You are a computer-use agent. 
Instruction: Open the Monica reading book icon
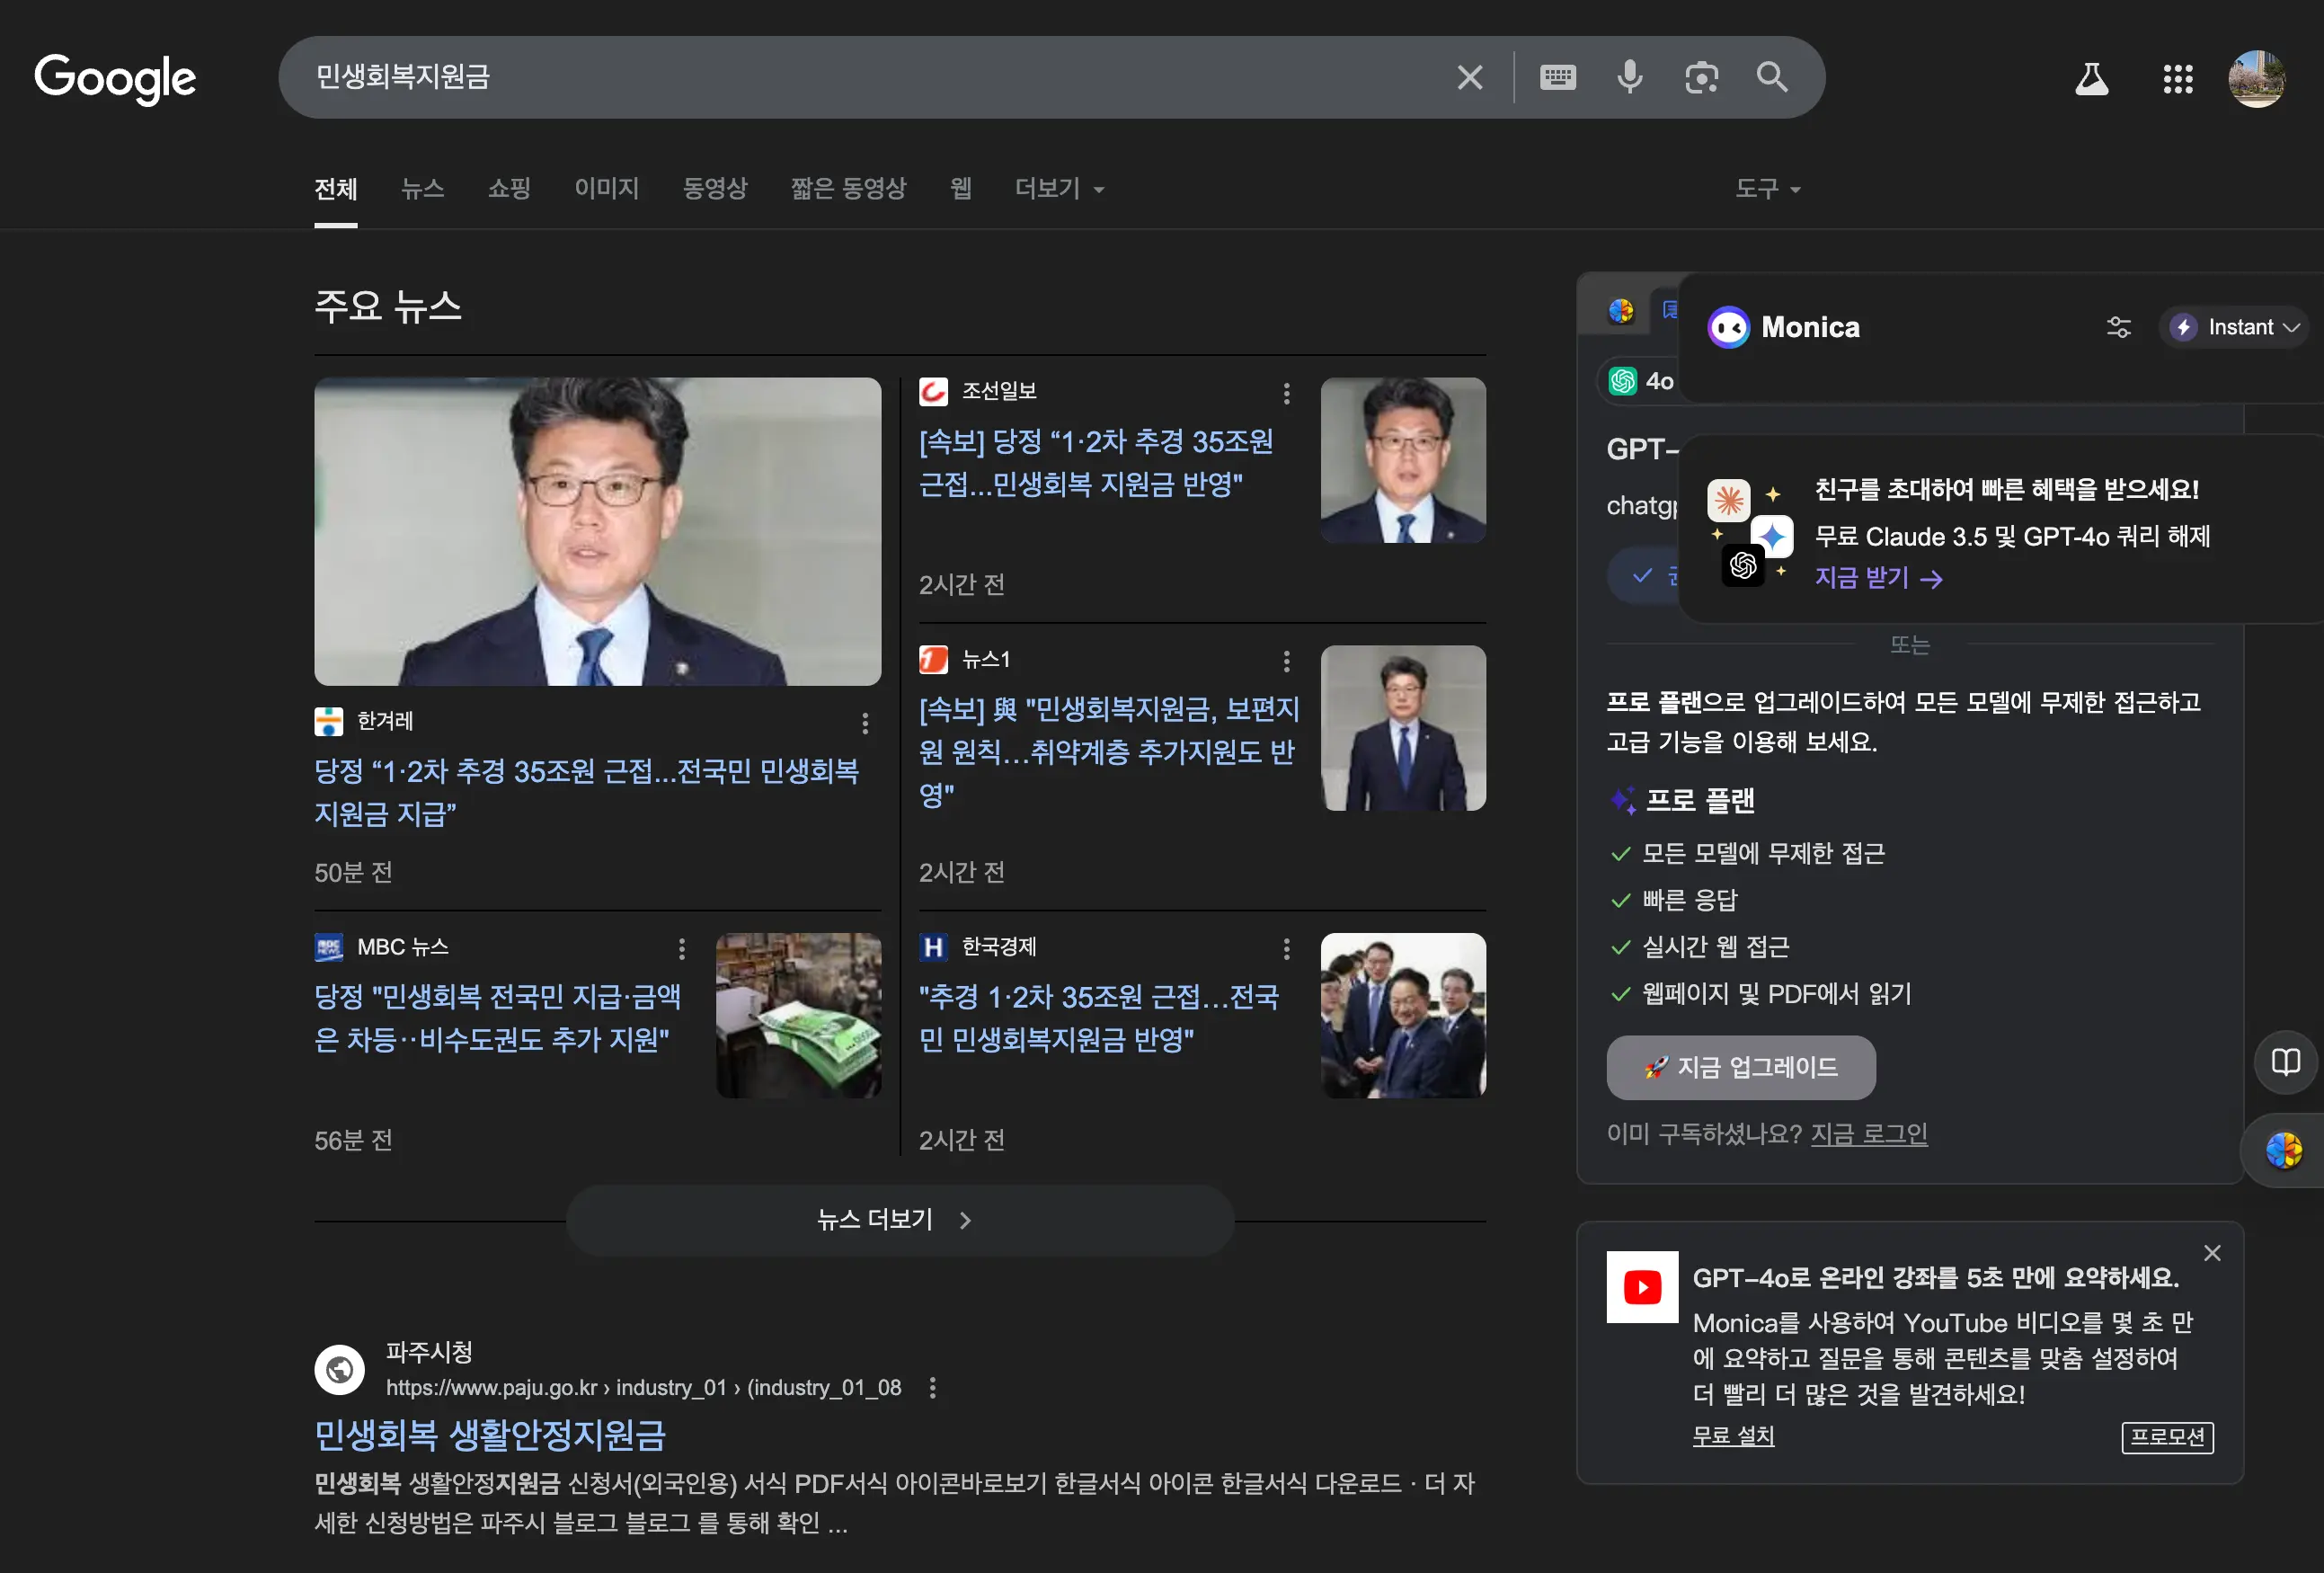click(2285, 1061)
